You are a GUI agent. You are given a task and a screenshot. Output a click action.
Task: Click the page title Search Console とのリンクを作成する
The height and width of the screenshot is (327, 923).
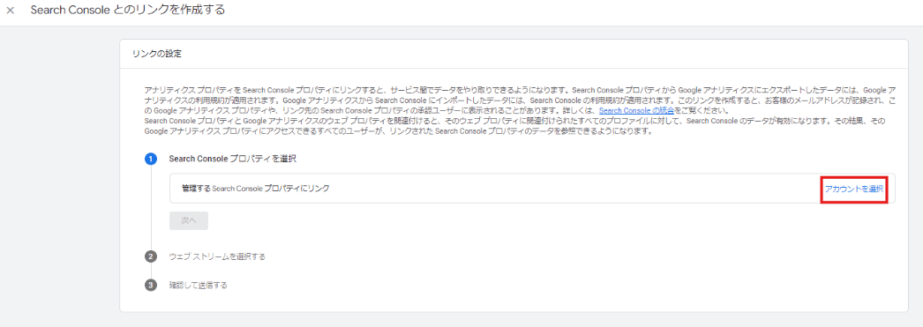(128, 11)
